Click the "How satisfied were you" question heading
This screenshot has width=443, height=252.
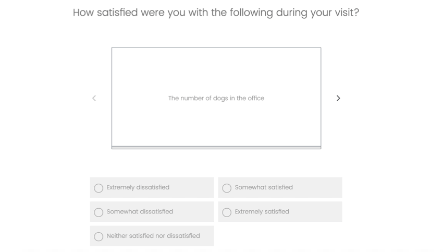216,13
